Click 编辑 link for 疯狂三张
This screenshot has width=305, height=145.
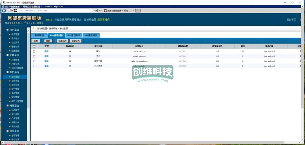pos(46,61)
